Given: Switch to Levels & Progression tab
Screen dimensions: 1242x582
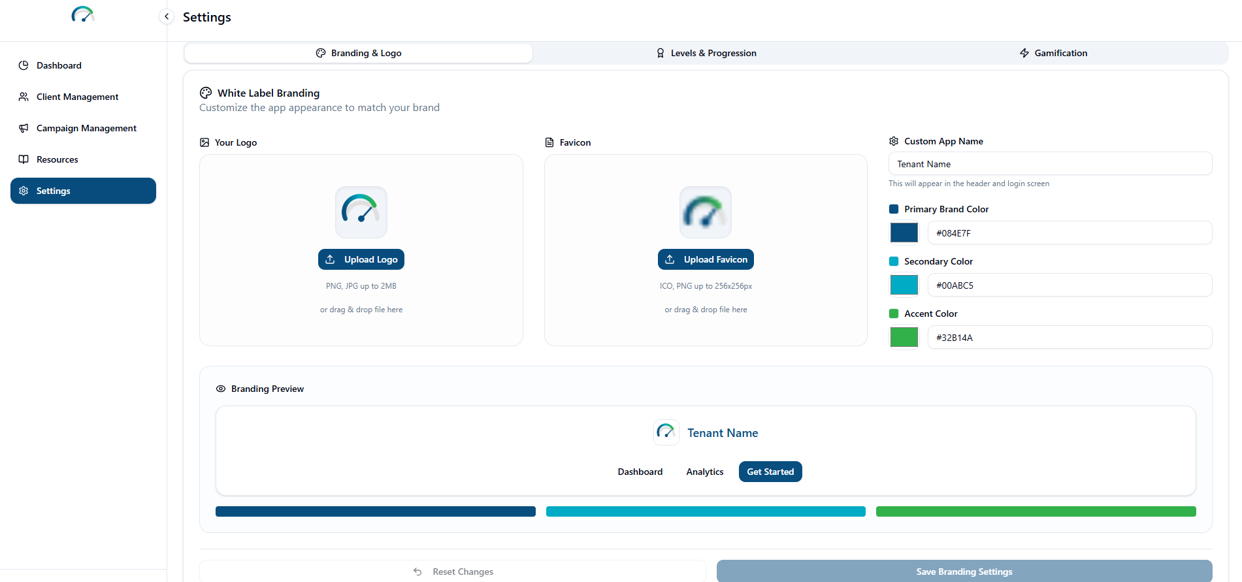Looking at the screenshot, I should pyautogui.click(x=706, y=53).
